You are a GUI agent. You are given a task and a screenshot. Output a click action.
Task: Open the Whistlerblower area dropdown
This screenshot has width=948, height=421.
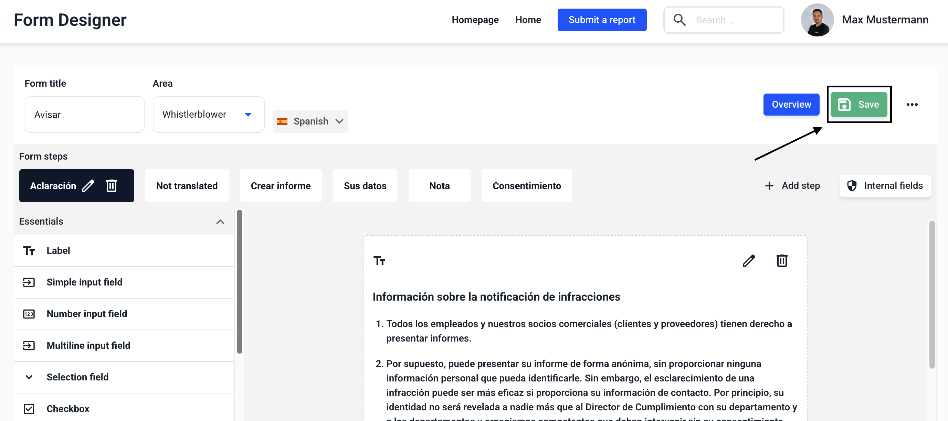[208, 114]
